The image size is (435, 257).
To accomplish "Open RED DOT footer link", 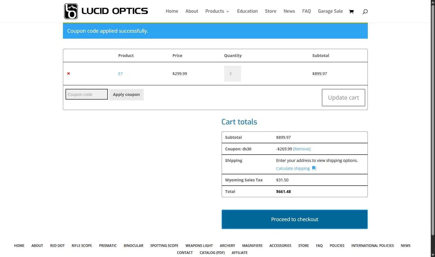I will [x=57, y=246].
